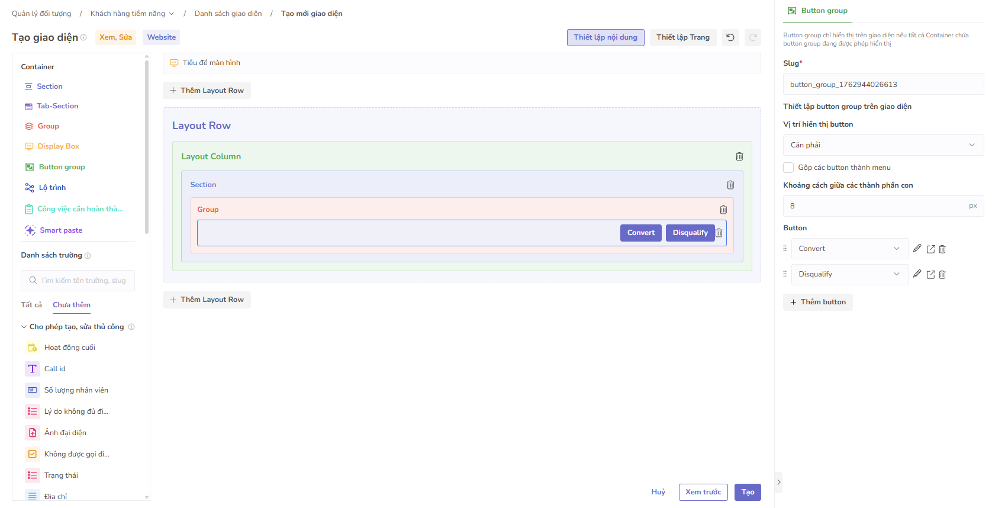
Task: Click the spacing value input field
Action: pos(875,206)
